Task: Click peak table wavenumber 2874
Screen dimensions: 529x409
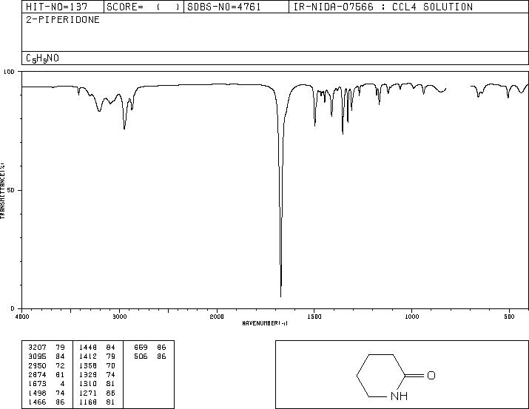Action: (37, 374)
